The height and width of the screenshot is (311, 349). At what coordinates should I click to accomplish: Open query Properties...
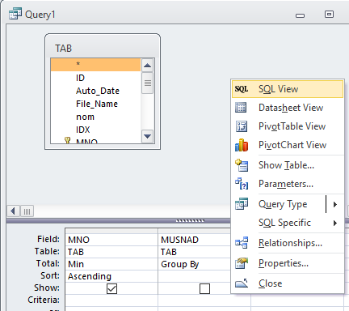288,263
